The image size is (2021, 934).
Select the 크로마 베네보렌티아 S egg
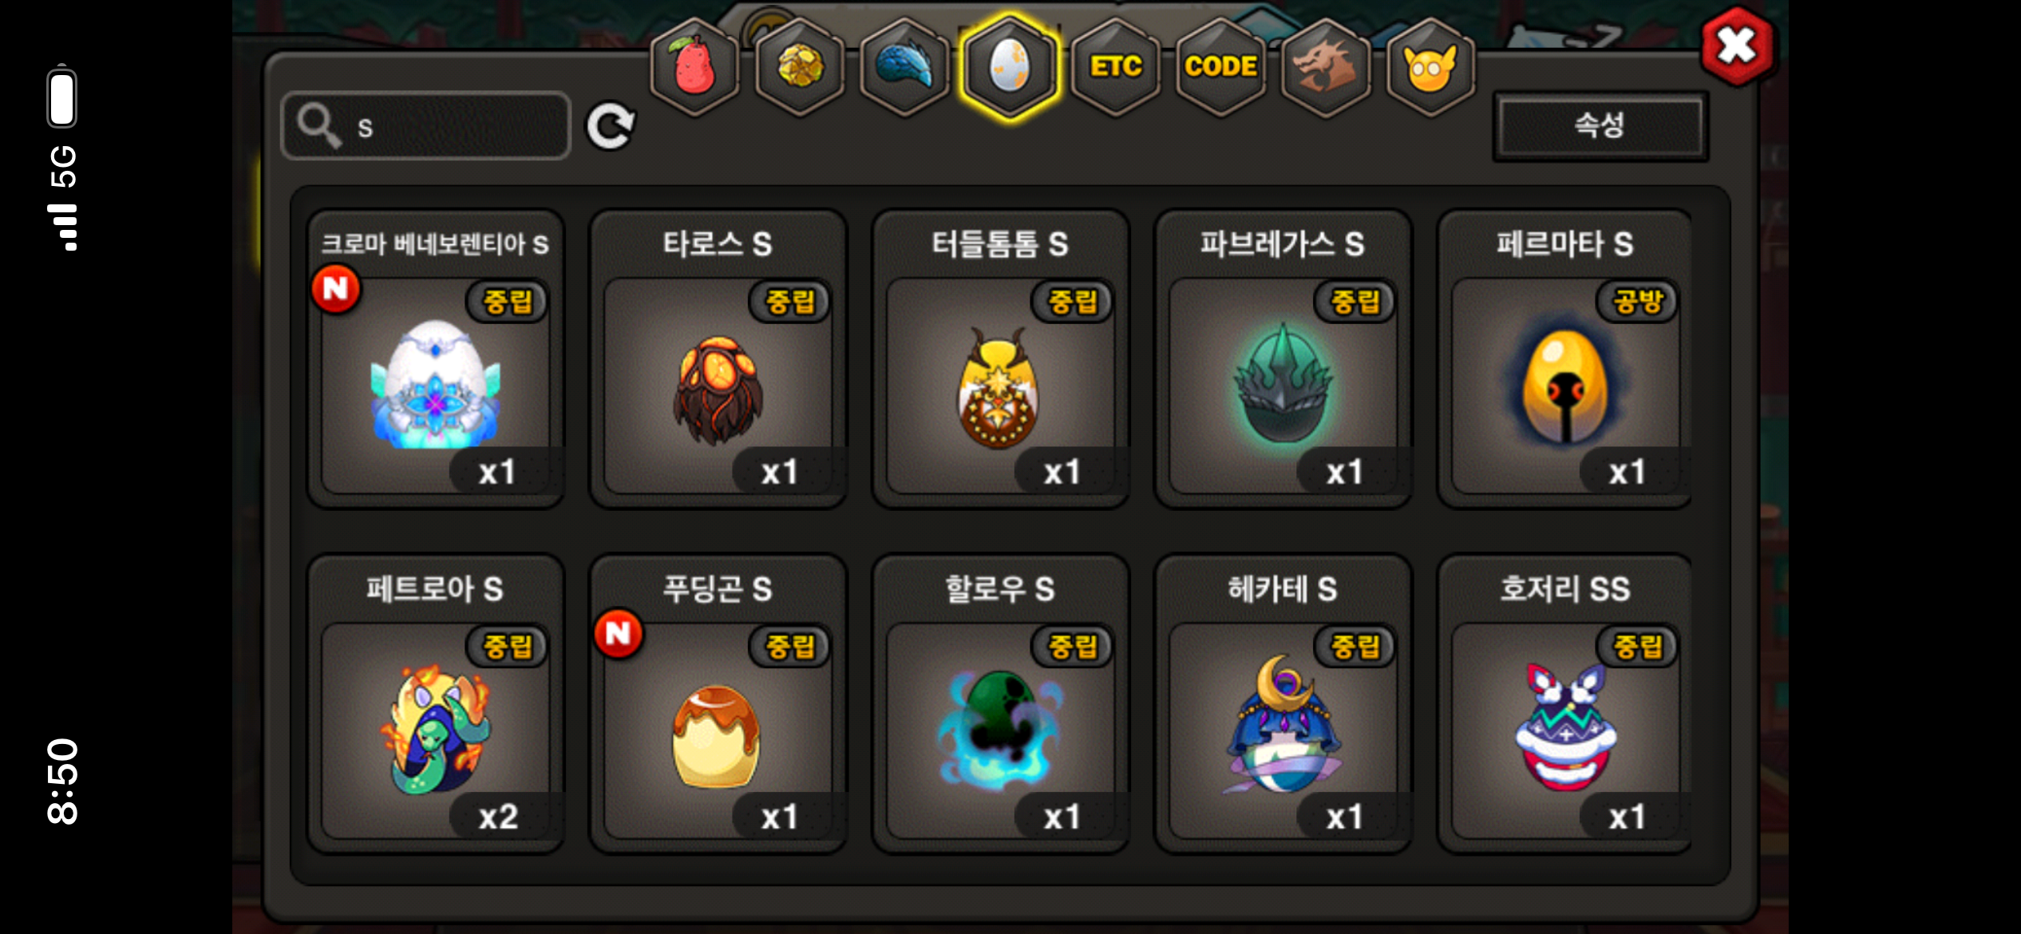click(436, 359)
